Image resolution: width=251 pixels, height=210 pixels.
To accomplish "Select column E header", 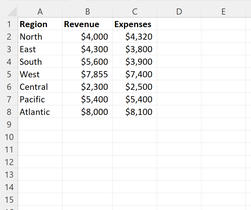I will [224, 12].
